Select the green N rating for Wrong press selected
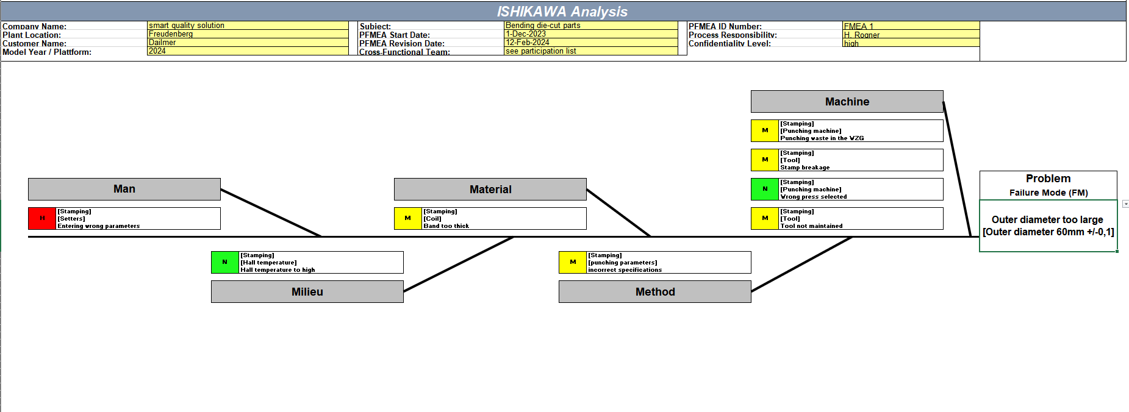 click(765, 189)
